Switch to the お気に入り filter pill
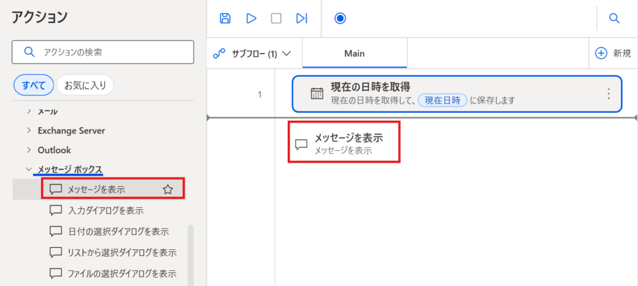The width and height of the screenshot is (638, 286). click(x=85, y=85)
